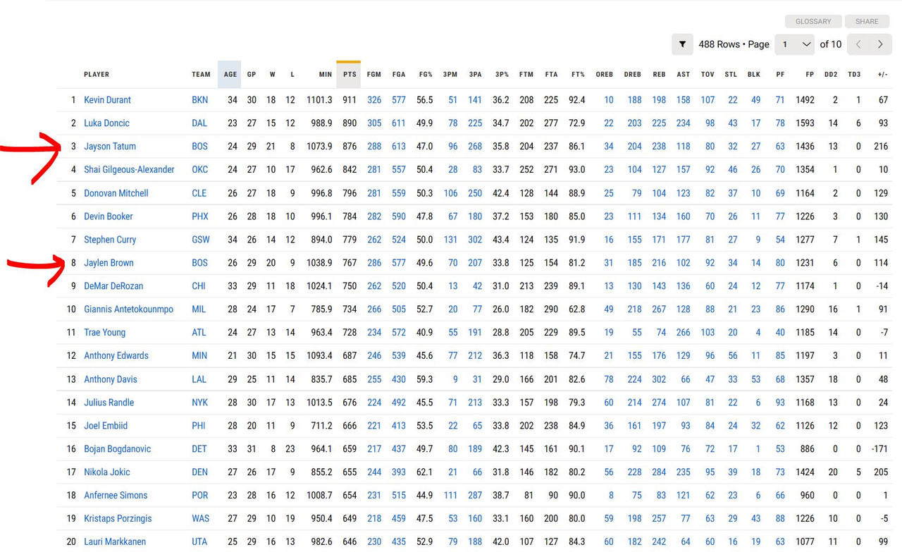Open DeMar DeRozan player link
The height and width of the screenshot is (552, 902).
tap(113, 286)
